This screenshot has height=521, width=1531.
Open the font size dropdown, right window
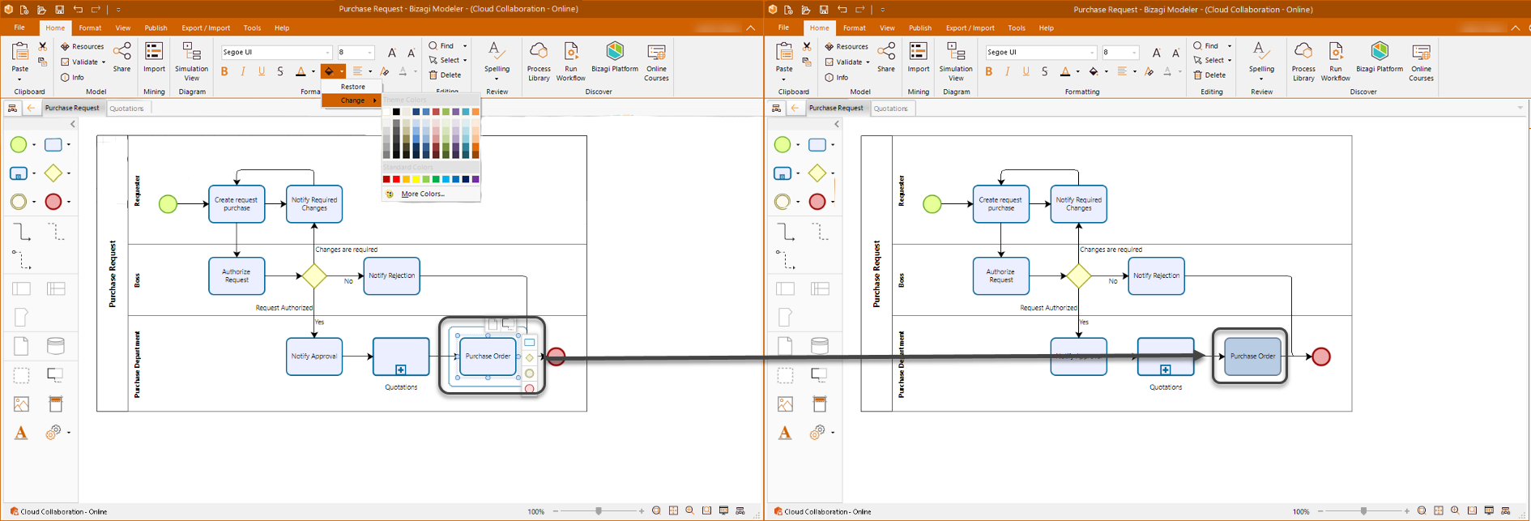click(x=1134, y=53)
